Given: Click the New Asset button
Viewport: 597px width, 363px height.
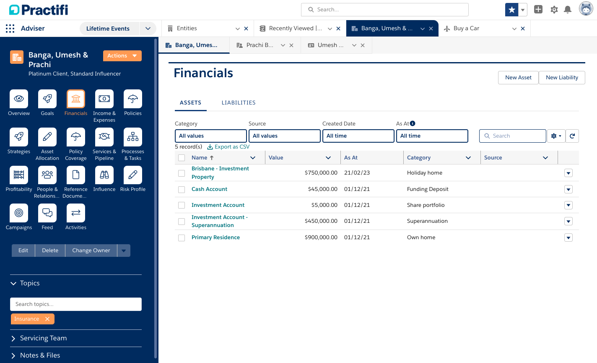Looking at the screenshot, I should [518, 78].
